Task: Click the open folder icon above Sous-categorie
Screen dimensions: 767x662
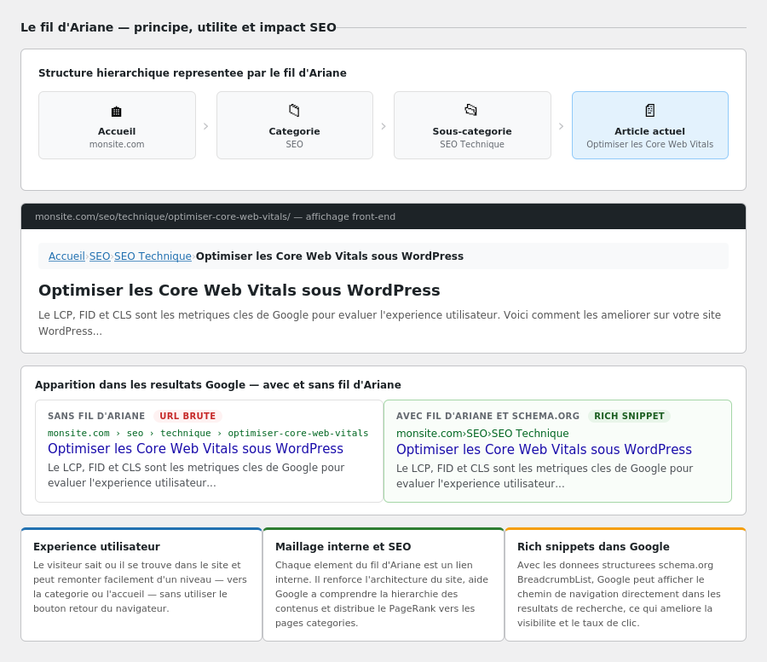Action: point(471,110)
